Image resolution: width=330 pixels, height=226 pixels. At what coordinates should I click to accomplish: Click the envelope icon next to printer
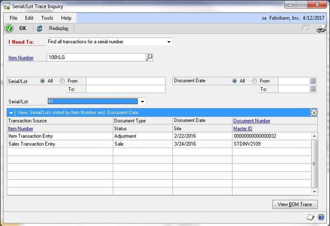coord(306,28)
